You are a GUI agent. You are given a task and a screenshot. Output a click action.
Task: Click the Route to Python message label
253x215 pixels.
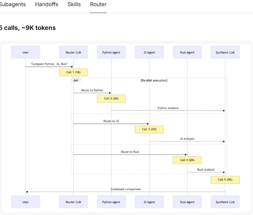pos(92,90)
